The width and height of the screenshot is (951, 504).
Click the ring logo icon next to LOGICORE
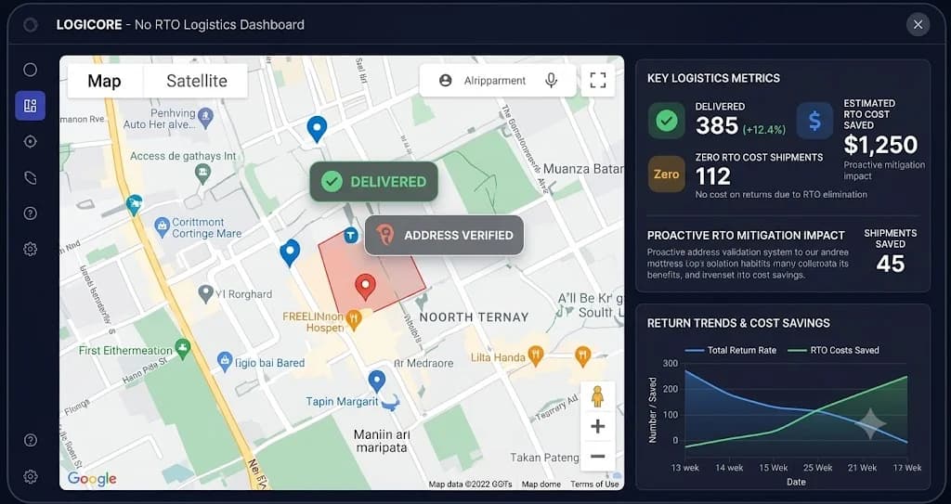pyautogui.click(x=31, y=25)
